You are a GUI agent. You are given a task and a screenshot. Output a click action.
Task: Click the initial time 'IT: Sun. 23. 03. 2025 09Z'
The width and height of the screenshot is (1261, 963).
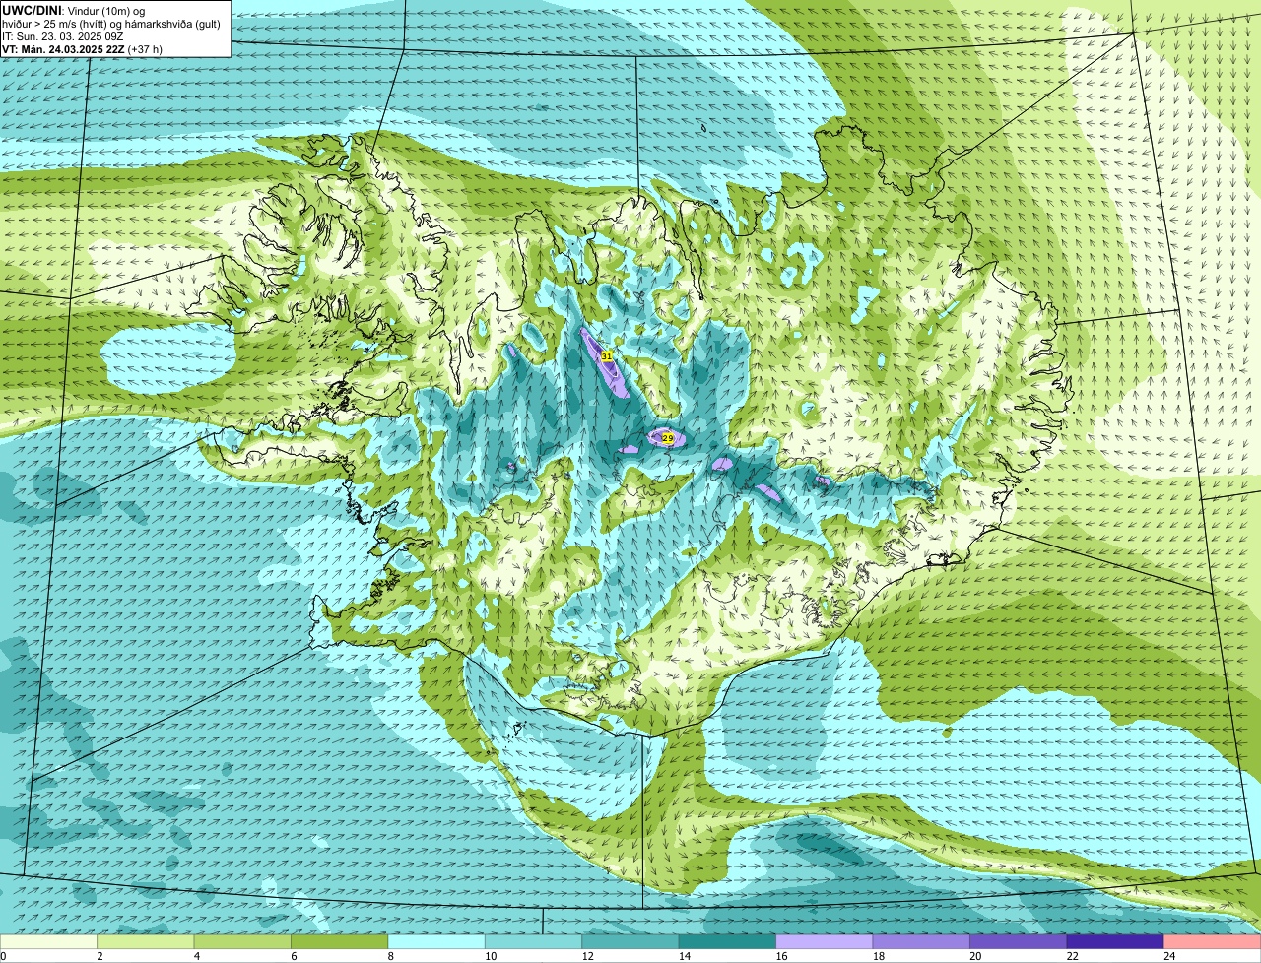tap(62, 35)
